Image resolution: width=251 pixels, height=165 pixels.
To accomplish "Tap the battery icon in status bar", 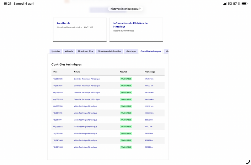I will (x=245, y=3).
